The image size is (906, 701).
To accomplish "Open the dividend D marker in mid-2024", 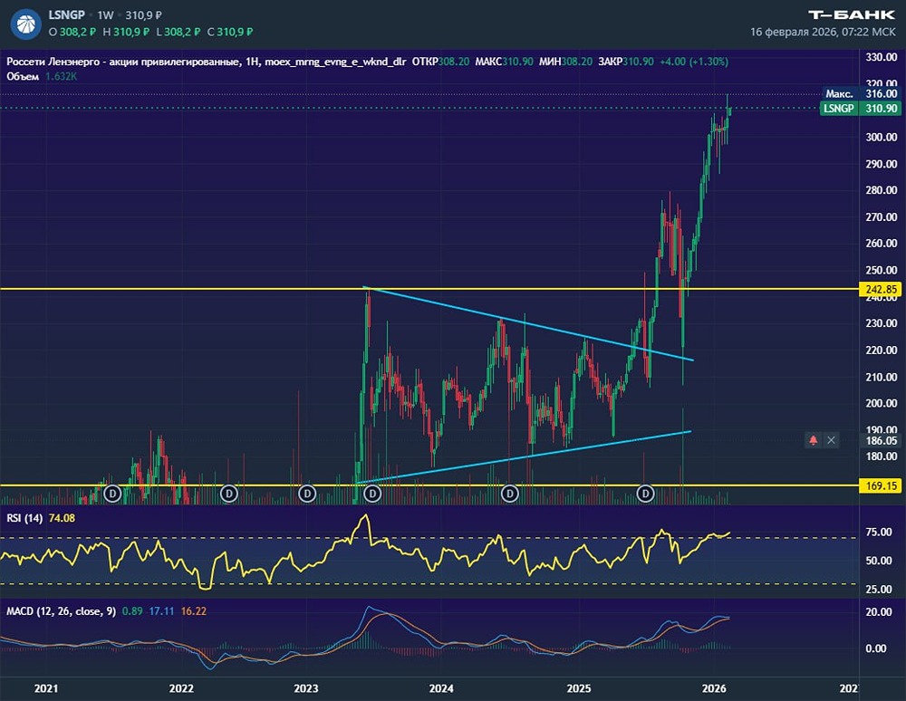I will (x=509, y=494).
